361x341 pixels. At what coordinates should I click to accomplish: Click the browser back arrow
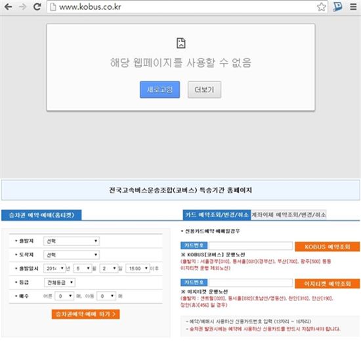pos(9,7)
